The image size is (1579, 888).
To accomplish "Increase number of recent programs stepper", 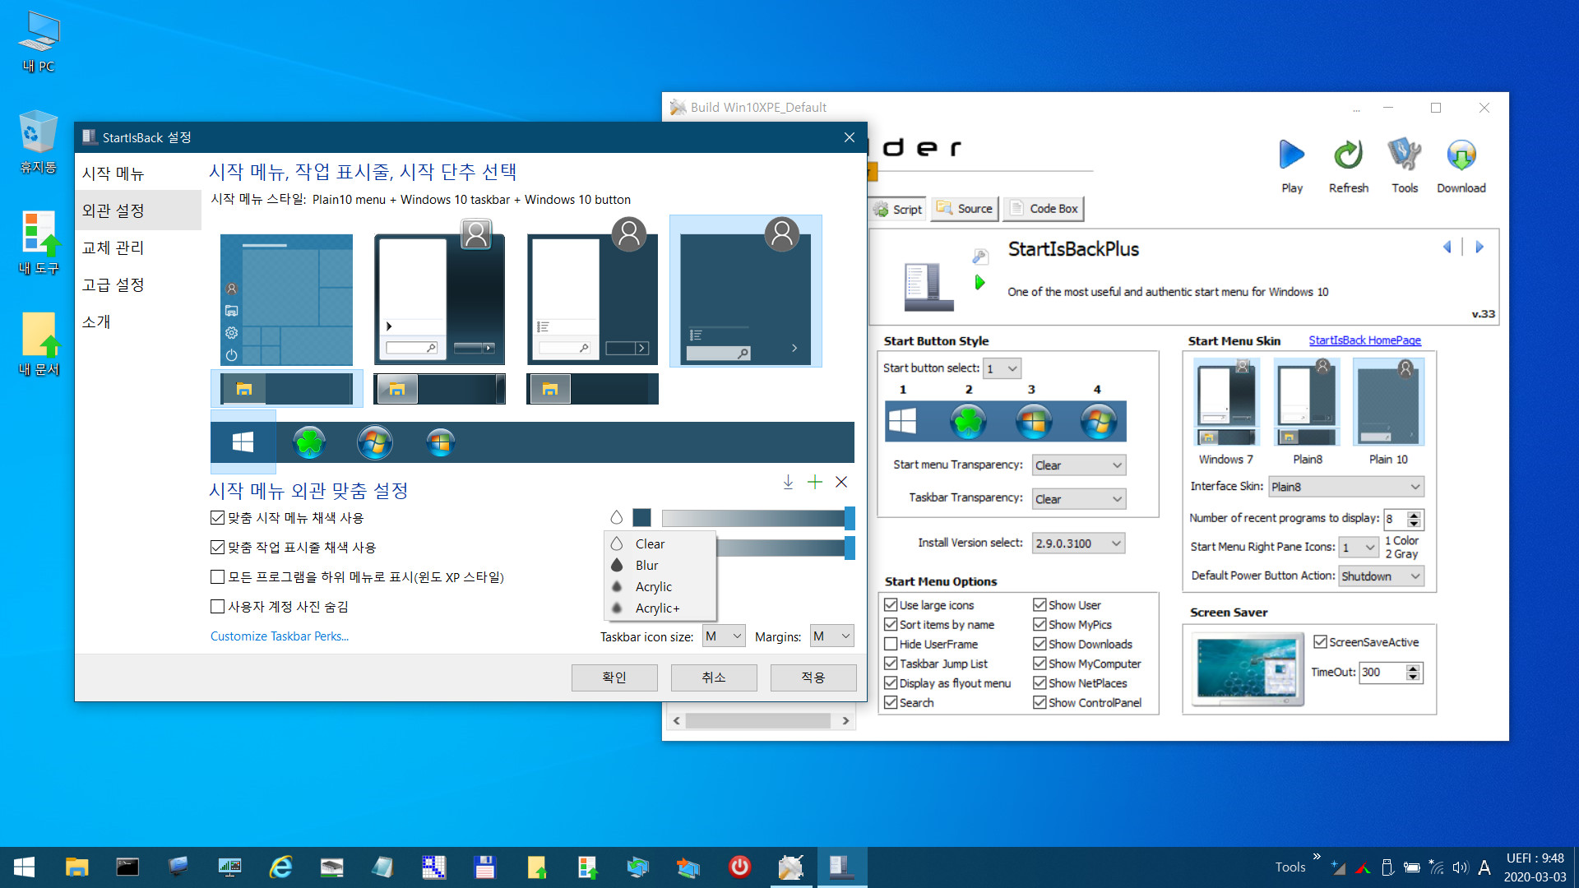I will tap(1414, 515).
